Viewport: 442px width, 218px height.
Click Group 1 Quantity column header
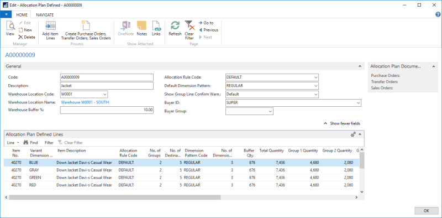pyautogui.click(x=303, y=151)
